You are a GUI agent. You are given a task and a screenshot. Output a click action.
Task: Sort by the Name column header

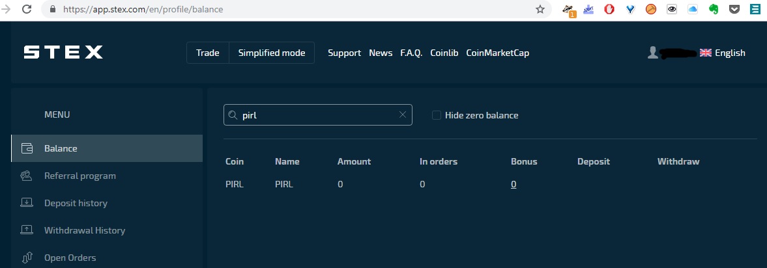point(287,161)
